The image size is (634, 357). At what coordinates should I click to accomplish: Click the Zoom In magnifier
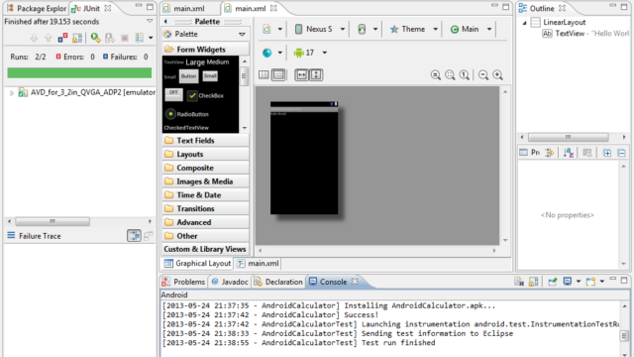(497, 75)
